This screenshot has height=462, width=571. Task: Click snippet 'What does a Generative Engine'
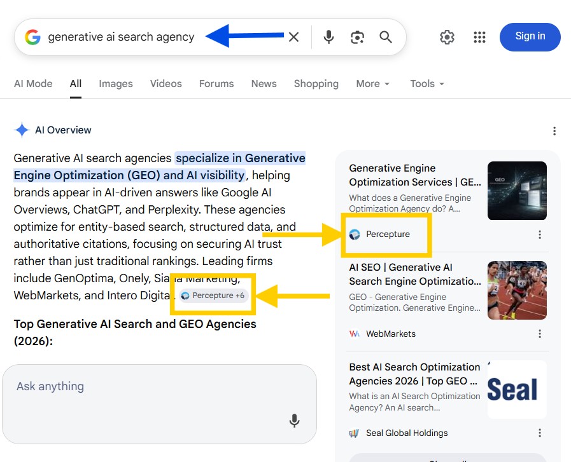pyautogui.click(x=410, y=198)
